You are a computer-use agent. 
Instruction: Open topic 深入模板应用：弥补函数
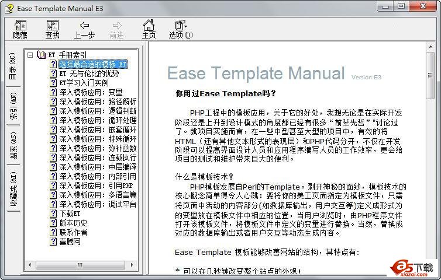(98, 148)
